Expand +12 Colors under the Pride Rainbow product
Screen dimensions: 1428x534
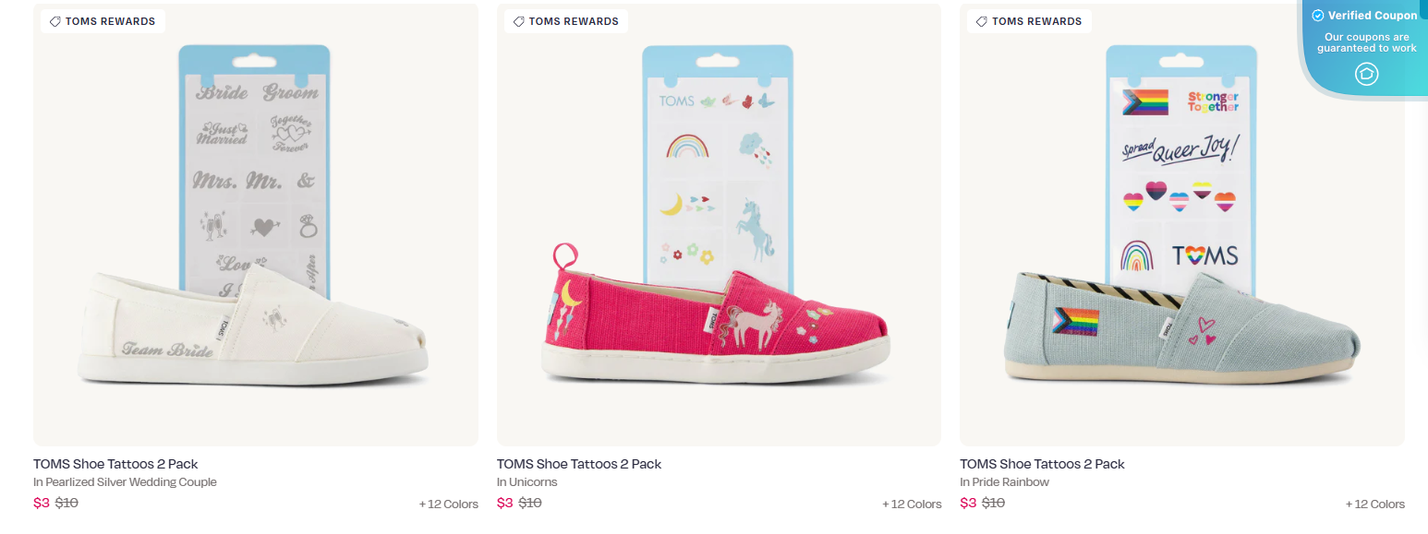coord(1375,504)
